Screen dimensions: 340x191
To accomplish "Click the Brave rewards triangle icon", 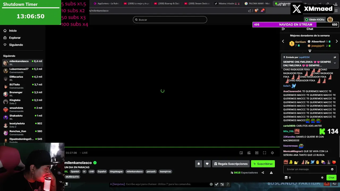I will tap(263, 10).
